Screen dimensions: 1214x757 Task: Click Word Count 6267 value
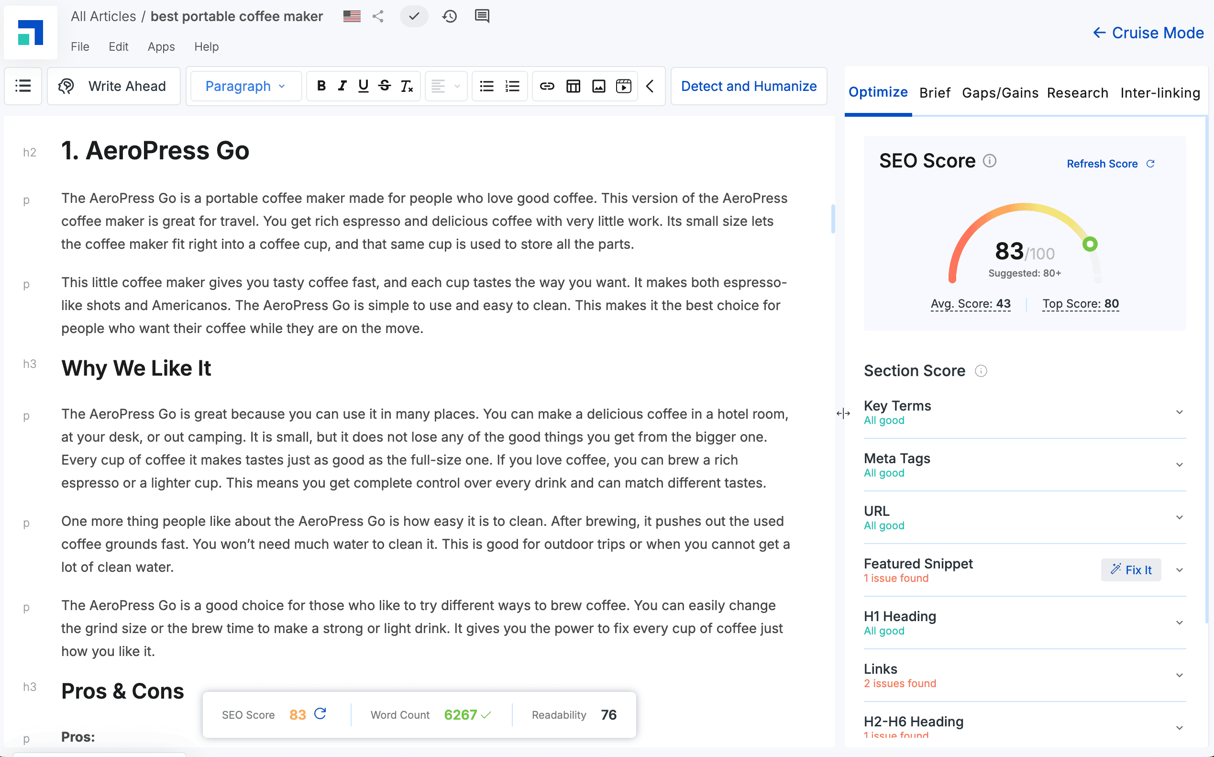pos(460,714)
